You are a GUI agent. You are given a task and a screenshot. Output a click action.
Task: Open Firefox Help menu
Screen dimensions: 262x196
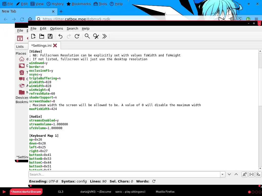[116, 4]
